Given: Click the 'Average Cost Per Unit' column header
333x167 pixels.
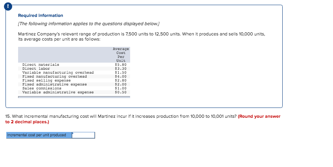Looking at the screenshot, I should (121, 55).
